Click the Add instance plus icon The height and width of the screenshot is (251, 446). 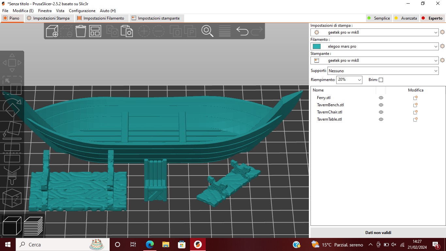point(144,31)
